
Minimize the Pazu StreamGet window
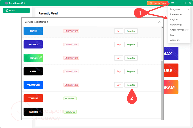[179, 3]
